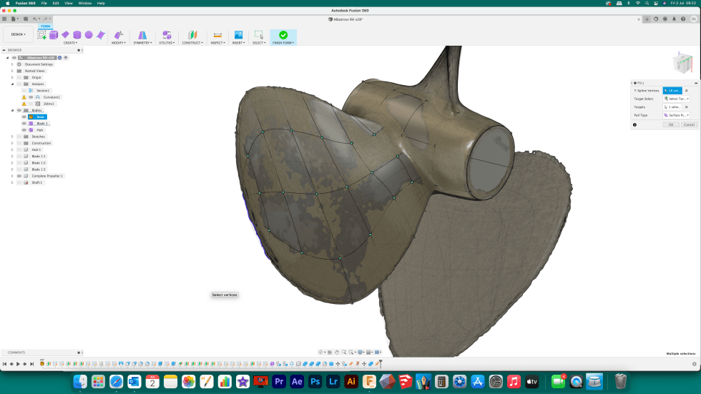This screenshot has height=394, width=701.
Task: Open the notifications bell icon
Action: point(674,19)
